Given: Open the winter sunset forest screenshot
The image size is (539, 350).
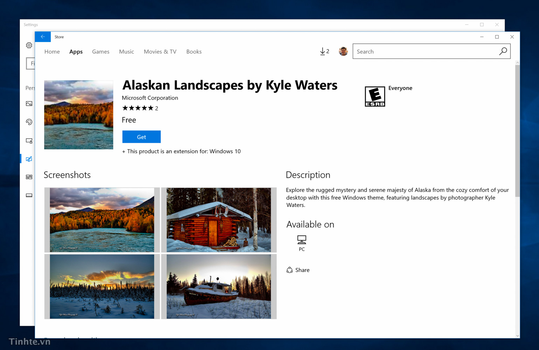Looking at the screenshot, I should pos(102,287).
